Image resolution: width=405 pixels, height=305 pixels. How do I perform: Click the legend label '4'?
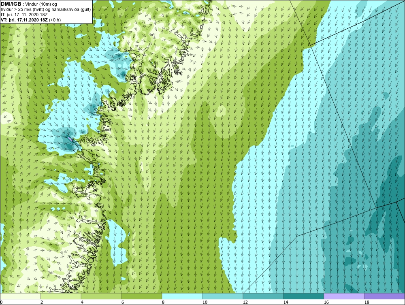tap(82, 302)
